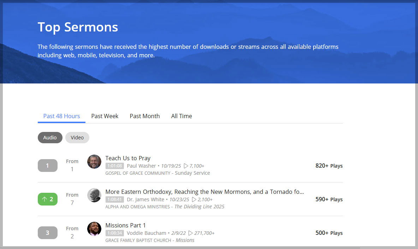
Task: Select the All Time tab
Action: click(x=181, y=116)
